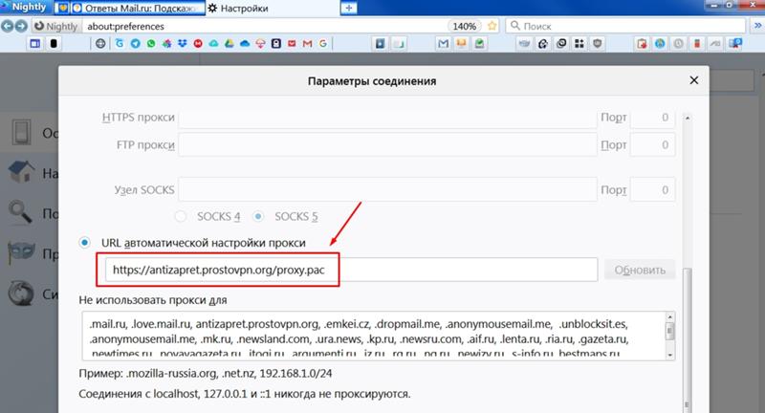765x413 pixels.
Task: Click the 'Пример: .mozilla-russia.org' example text
Action: (206, 373)
